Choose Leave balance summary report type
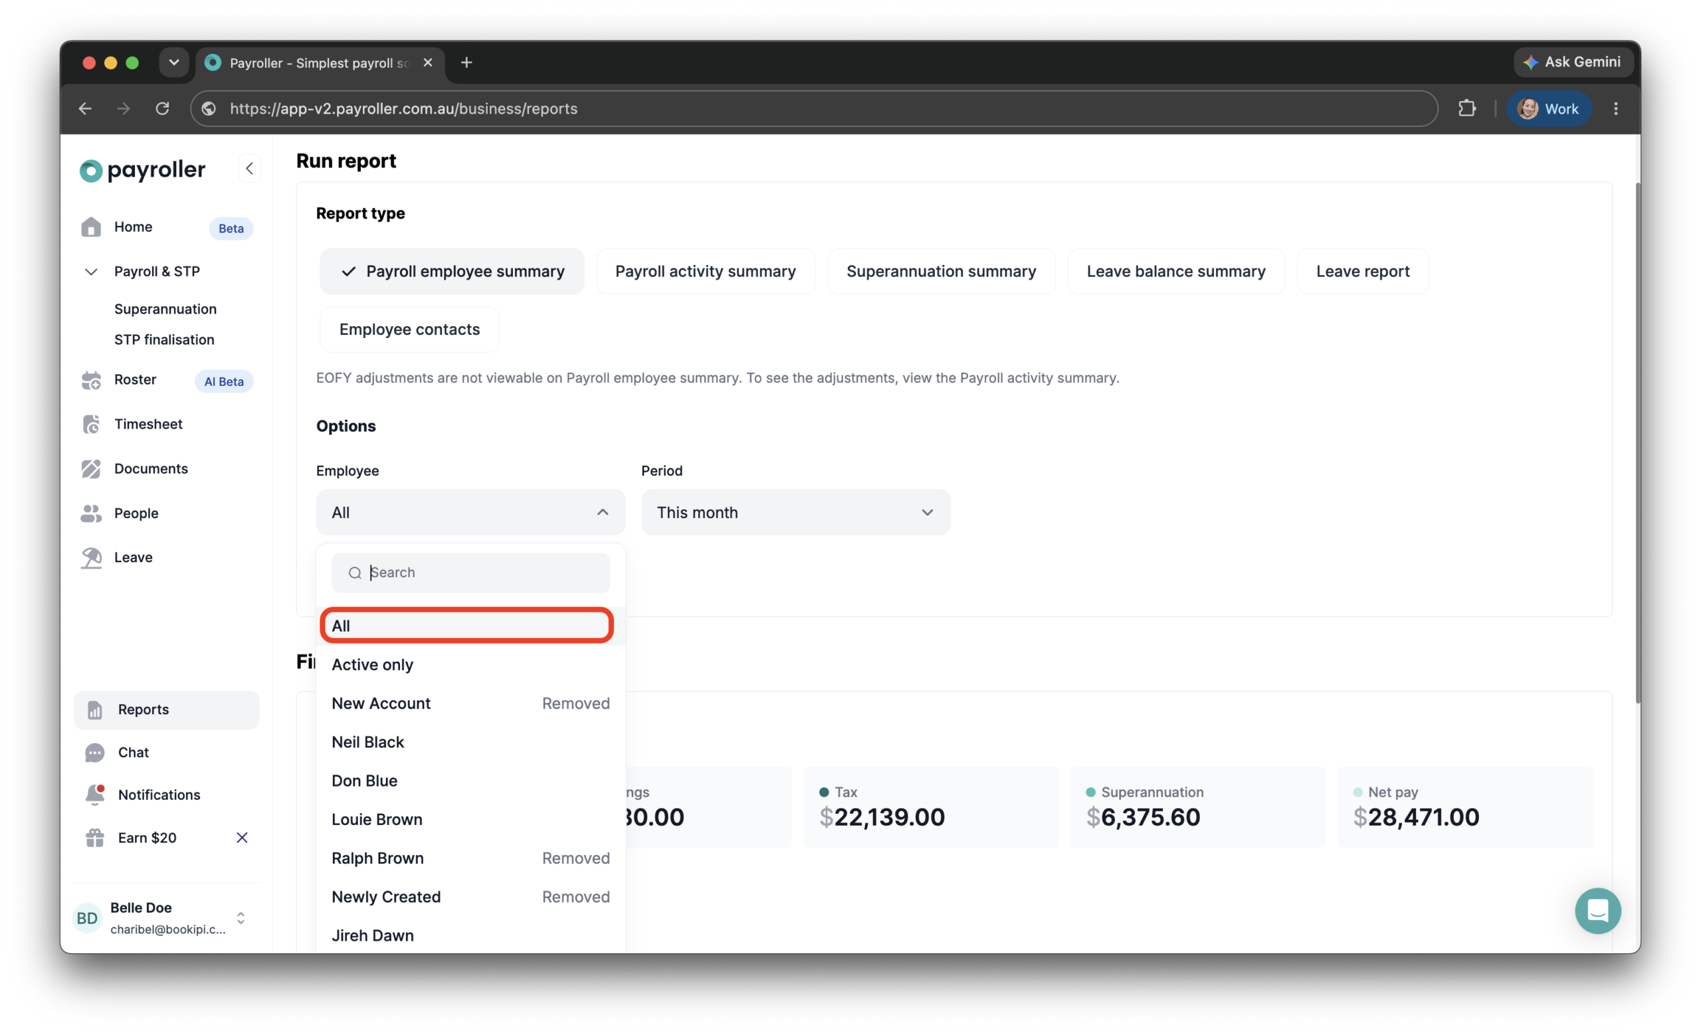This screenshot has height=1033, width=1701. tap(1175, 271)
